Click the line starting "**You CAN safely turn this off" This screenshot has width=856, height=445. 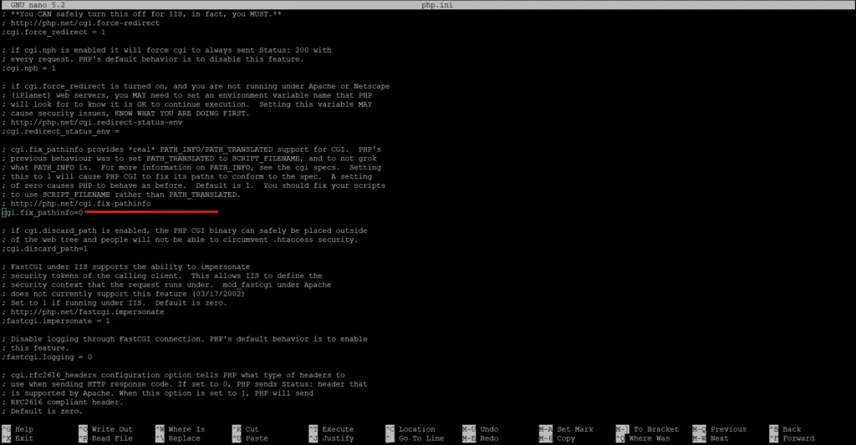(141, 14)
